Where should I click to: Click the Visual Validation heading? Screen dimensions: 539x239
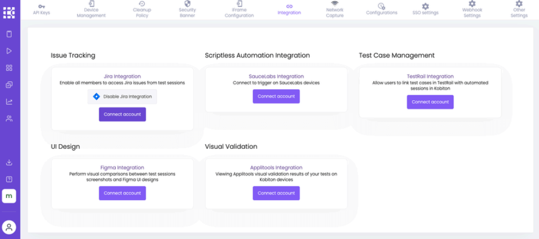(231, 146)
